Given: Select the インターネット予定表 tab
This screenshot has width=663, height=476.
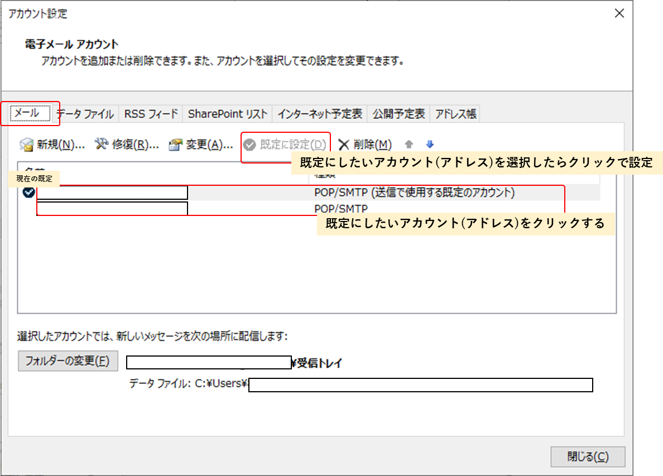Looking at the screenshot, I should click(320, 114).
